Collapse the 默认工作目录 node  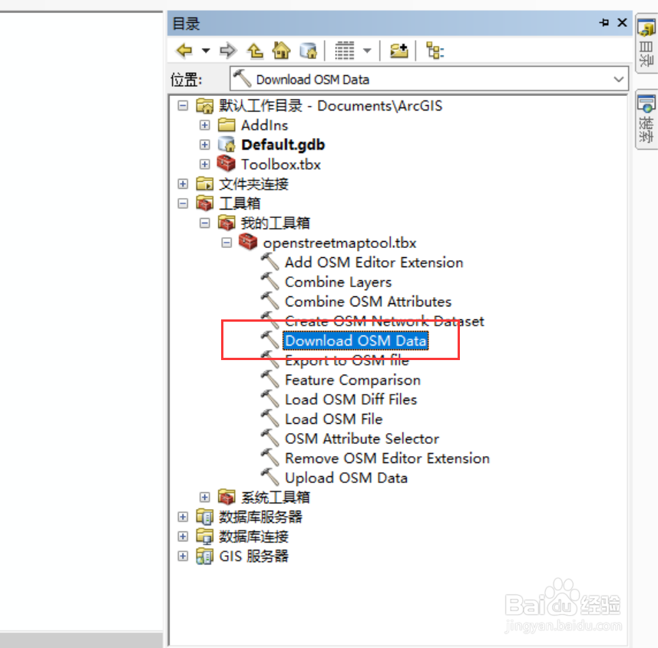point(183,105)
